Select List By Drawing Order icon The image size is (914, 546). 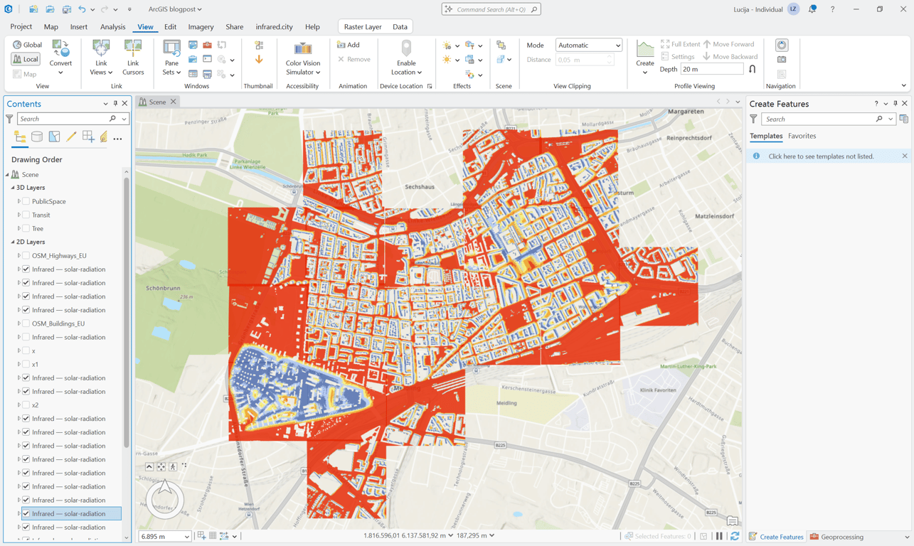tap(20, 137)
